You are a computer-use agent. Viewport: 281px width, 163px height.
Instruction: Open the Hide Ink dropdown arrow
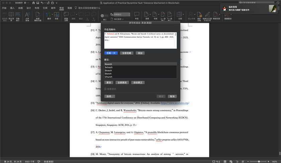tap(231, 14)
